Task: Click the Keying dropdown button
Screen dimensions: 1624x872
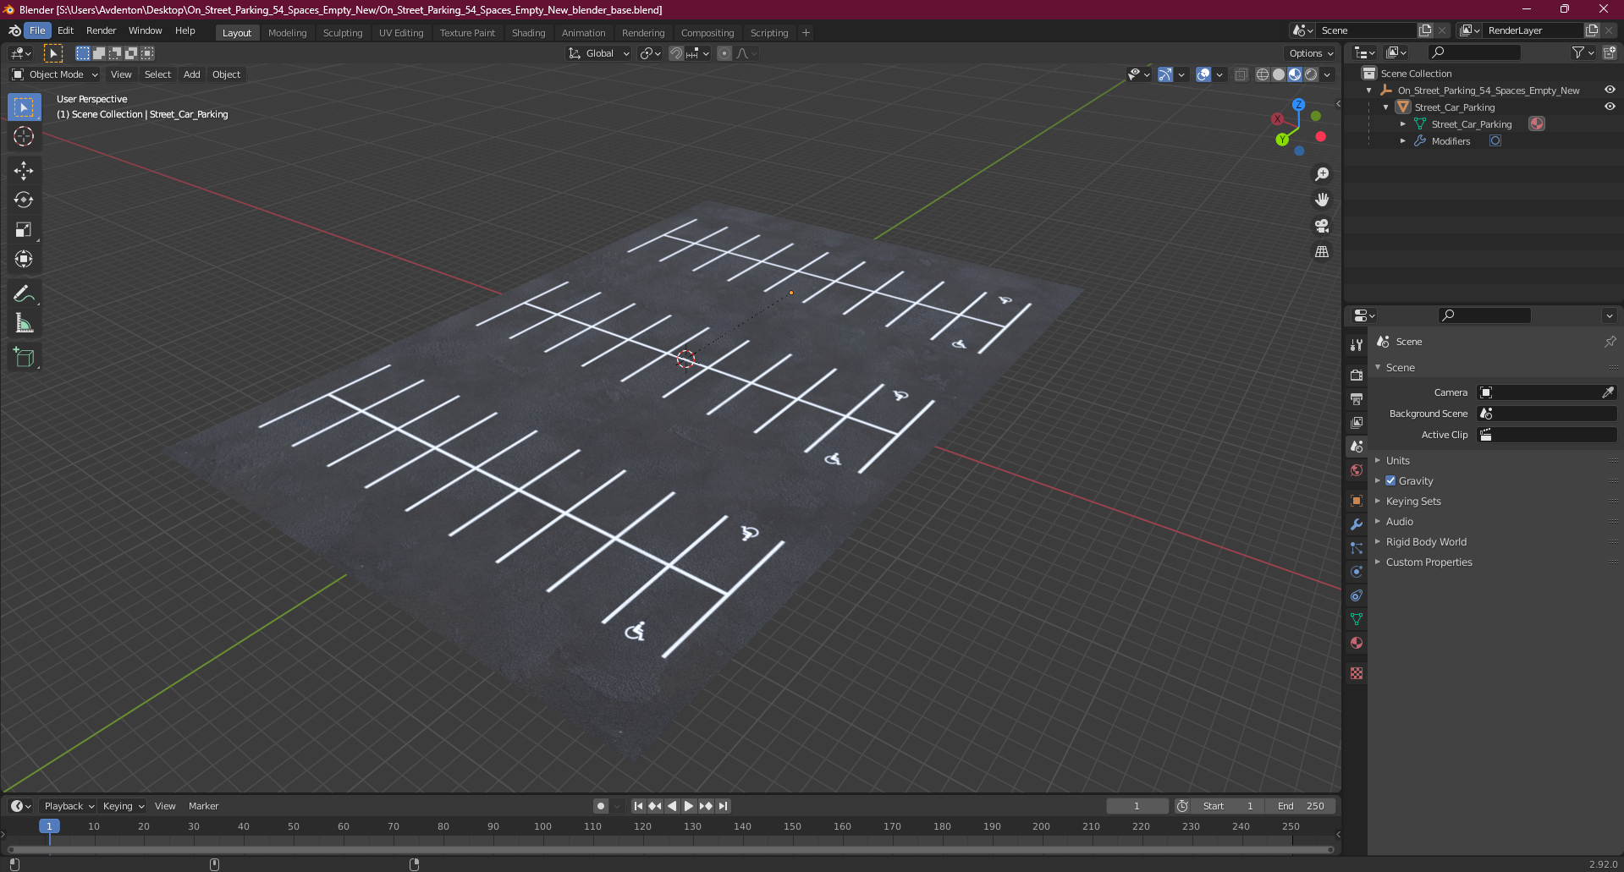Action: point(124,806)
